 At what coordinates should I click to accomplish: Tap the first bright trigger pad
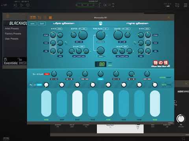(x=46, y=103)
